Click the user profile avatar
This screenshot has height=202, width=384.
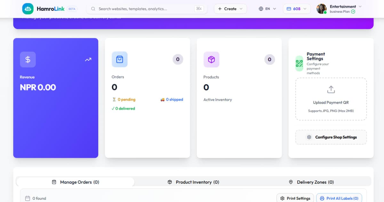click(321, 9)
